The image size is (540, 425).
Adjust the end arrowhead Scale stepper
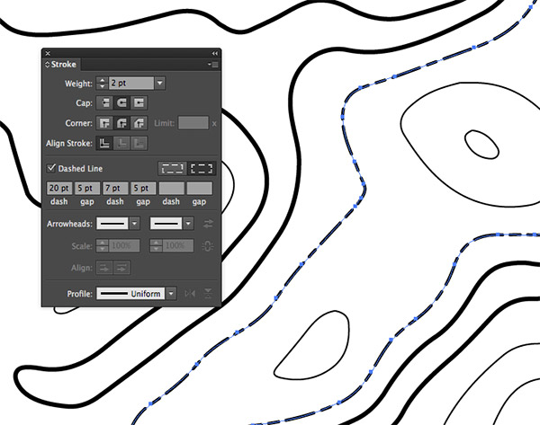[156, 246]
